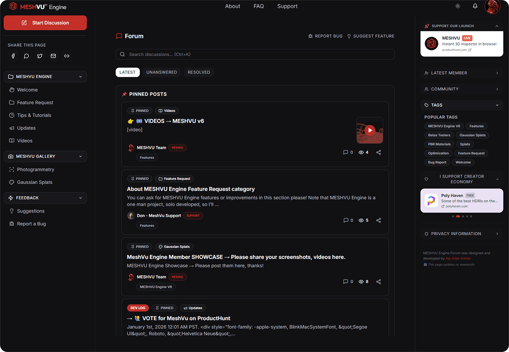Switch to the UNANSWERED tab
The height and width of the screenshot is (352, 509).
161,72
